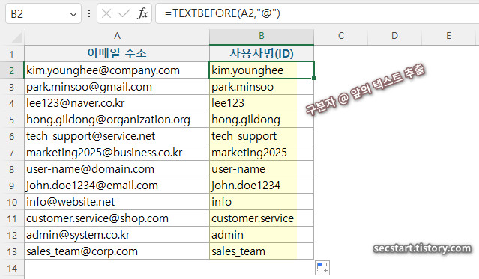Select row 3 header

(11, 87)
